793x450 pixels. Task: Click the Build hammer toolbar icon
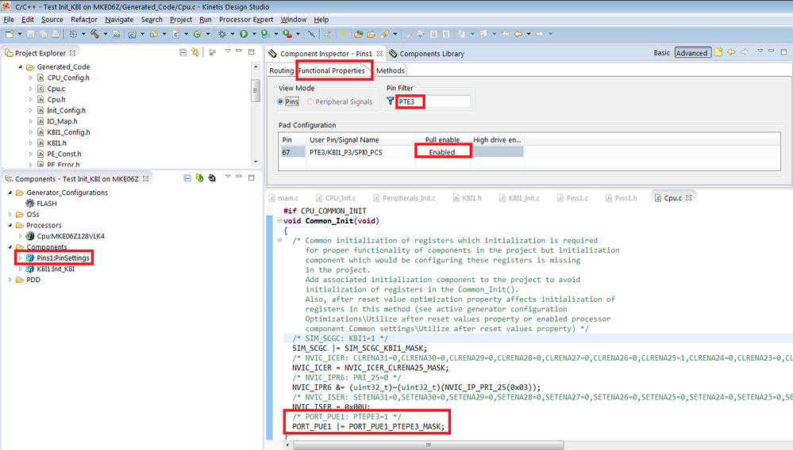click(x=94, y=34)
